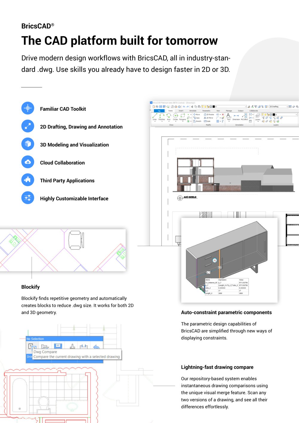Click the Scale tool
The height and width of the screenshot is (423, 299).
click(207, 121)
